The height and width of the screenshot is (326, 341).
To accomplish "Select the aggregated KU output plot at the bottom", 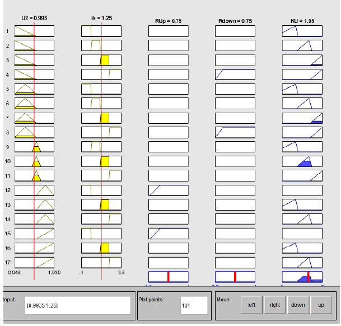I will coord(302,277).
